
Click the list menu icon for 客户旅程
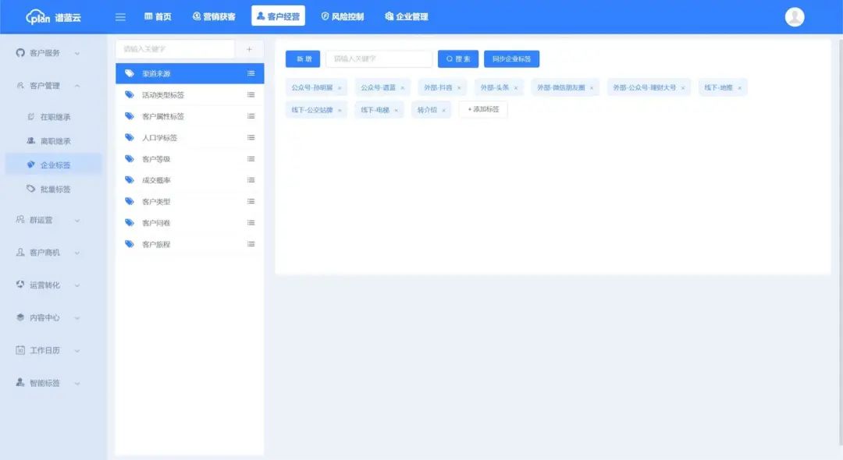point(251,244)
